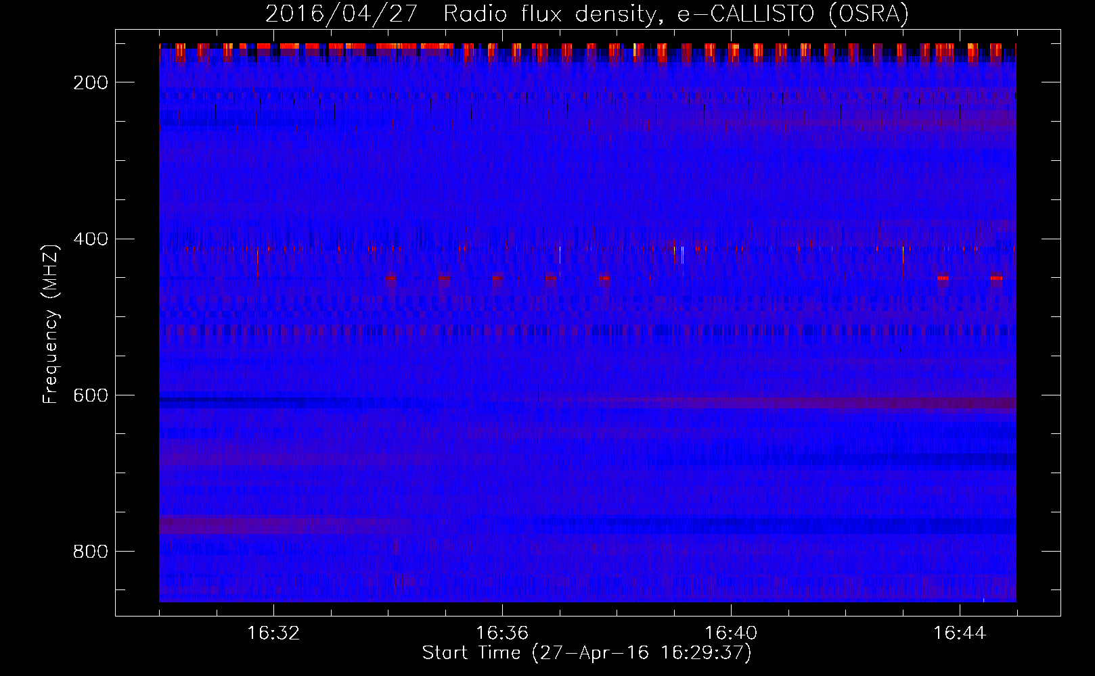Click the 800 frequency tick label

(91, 552)
